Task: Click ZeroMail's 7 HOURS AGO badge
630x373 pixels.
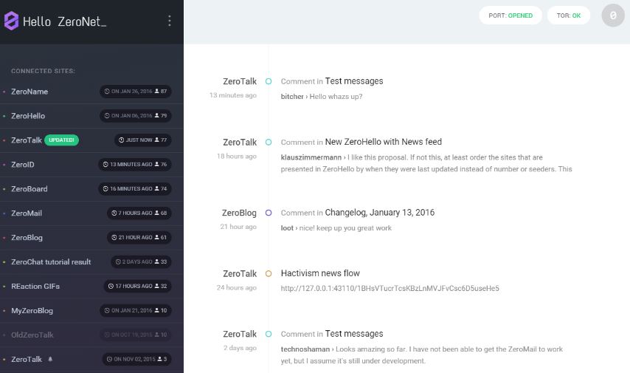Action: point(139,213)
